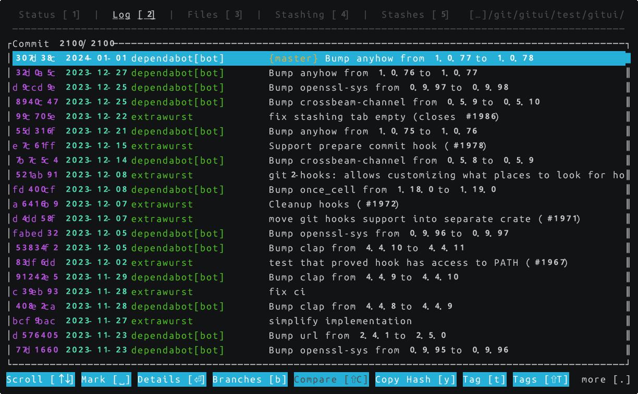Copy the hash of the selected commit

pyautogui.click(x=414, y=379)
